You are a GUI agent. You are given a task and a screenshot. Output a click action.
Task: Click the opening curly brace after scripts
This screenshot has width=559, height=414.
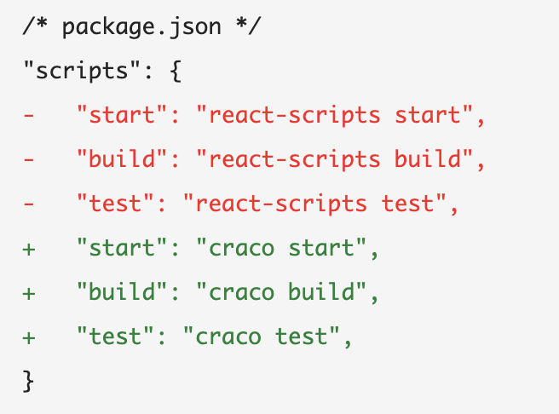(176, 72)
